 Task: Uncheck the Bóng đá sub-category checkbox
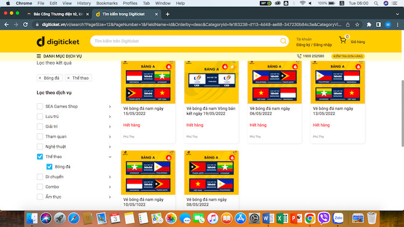pyautogui.click(x=50, y=167)
